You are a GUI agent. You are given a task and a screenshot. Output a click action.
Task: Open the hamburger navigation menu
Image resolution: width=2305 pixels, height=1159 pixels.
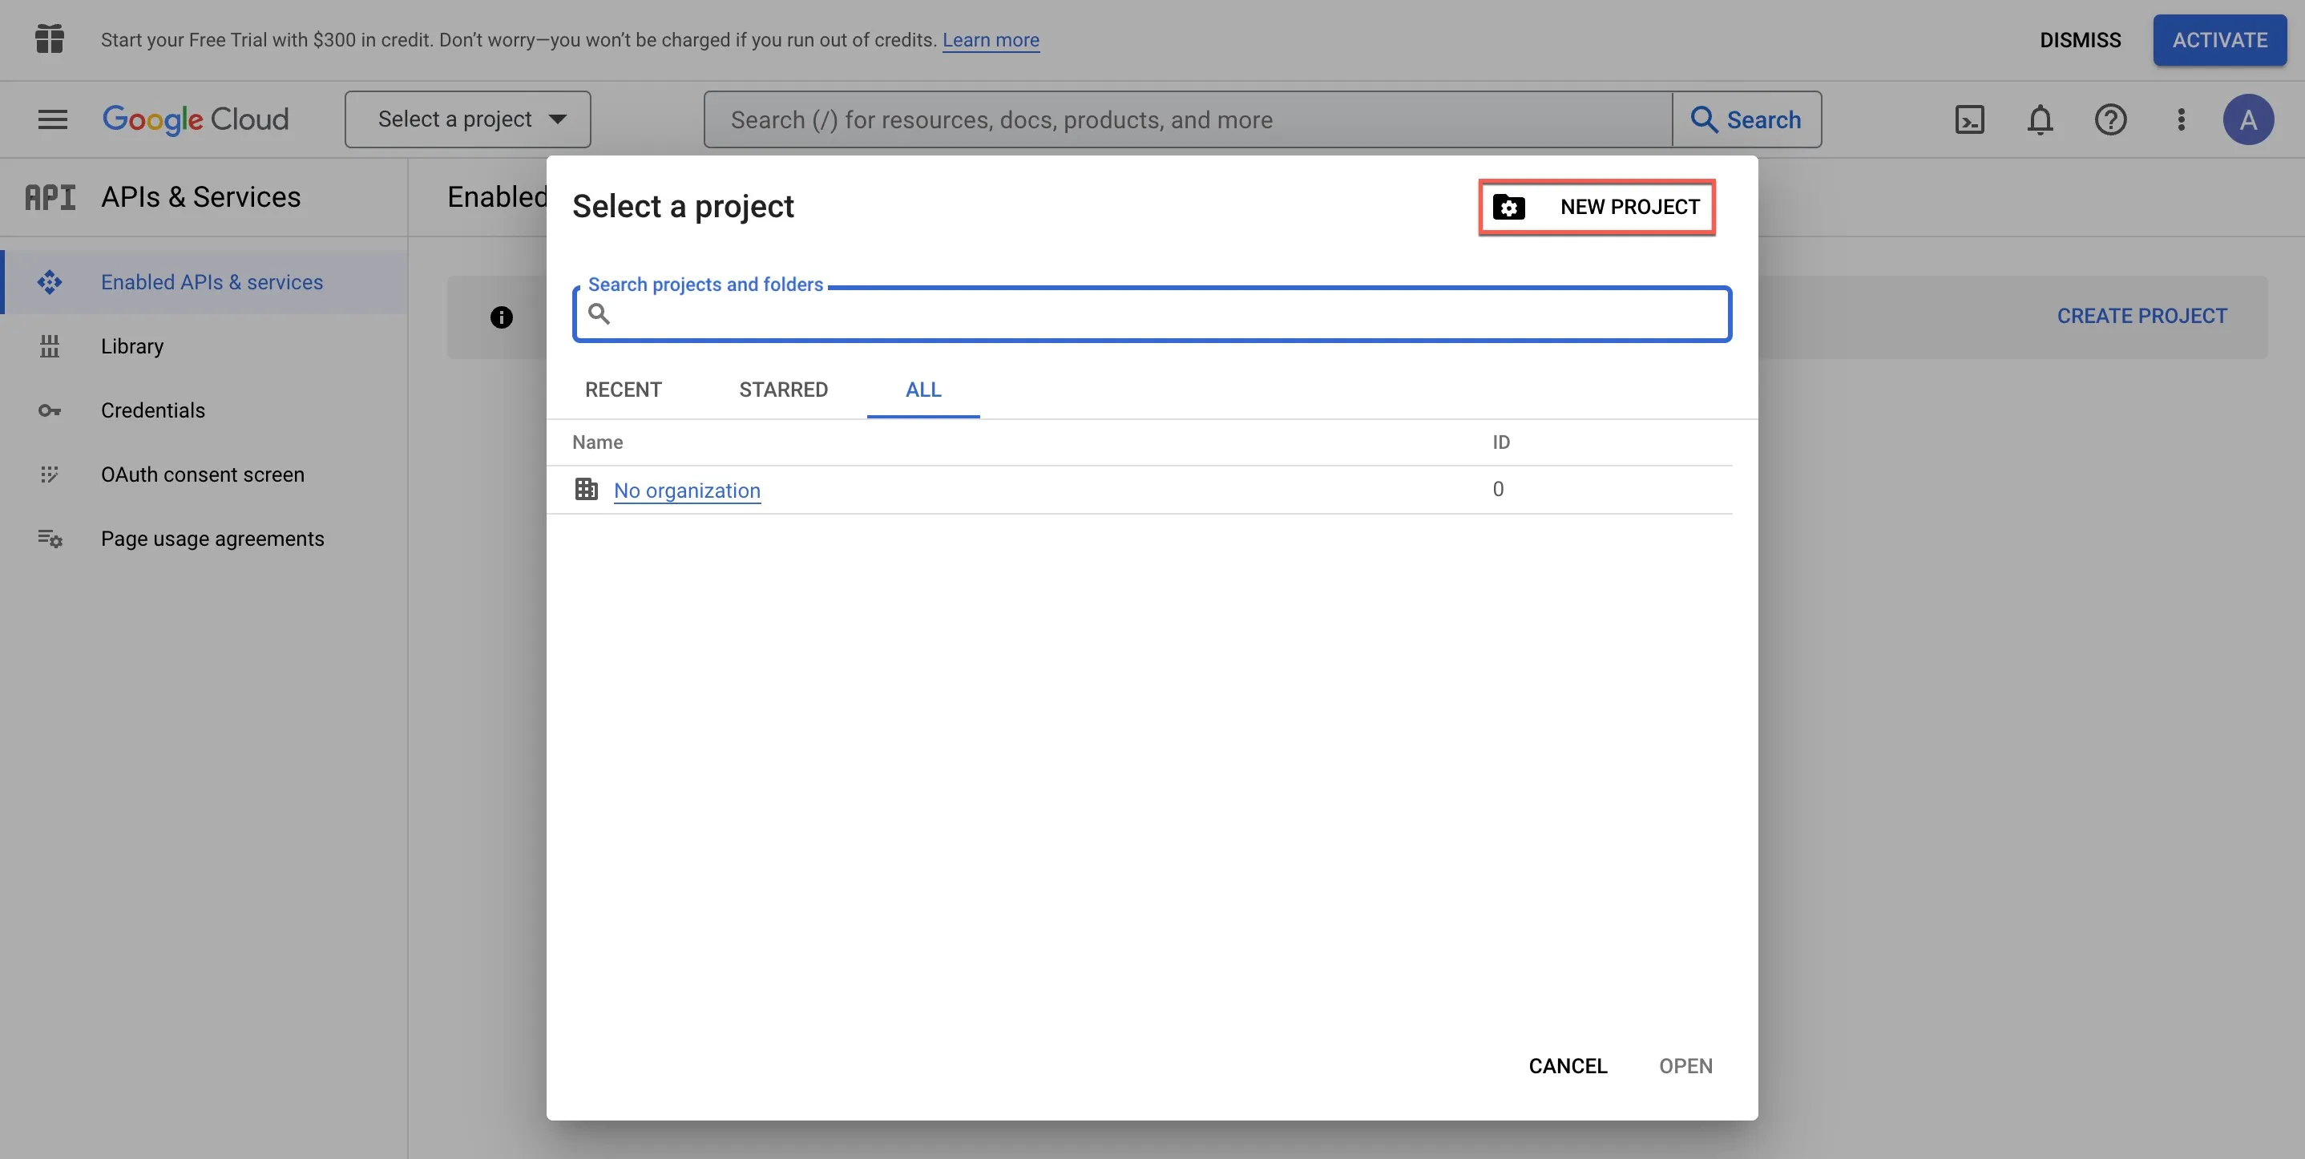(x=53, y=119)
